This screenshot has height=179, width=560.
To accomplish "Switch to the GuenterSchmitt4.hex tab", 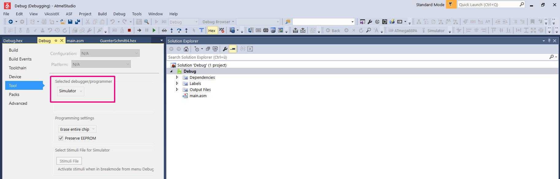I will pos(118,41).
